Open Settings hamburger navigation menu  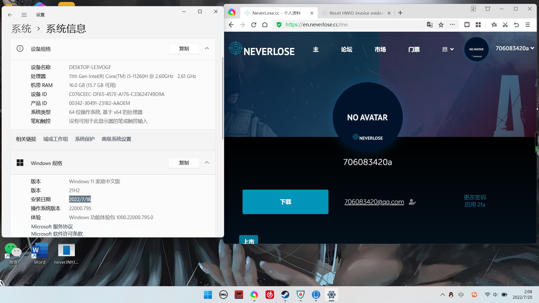(x=24, y=15)
